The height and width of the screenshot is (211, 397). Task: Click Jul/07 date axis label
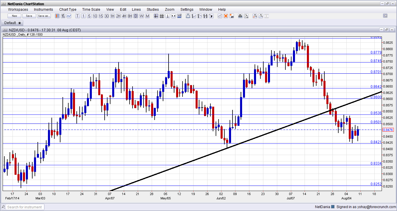(291, 198)
